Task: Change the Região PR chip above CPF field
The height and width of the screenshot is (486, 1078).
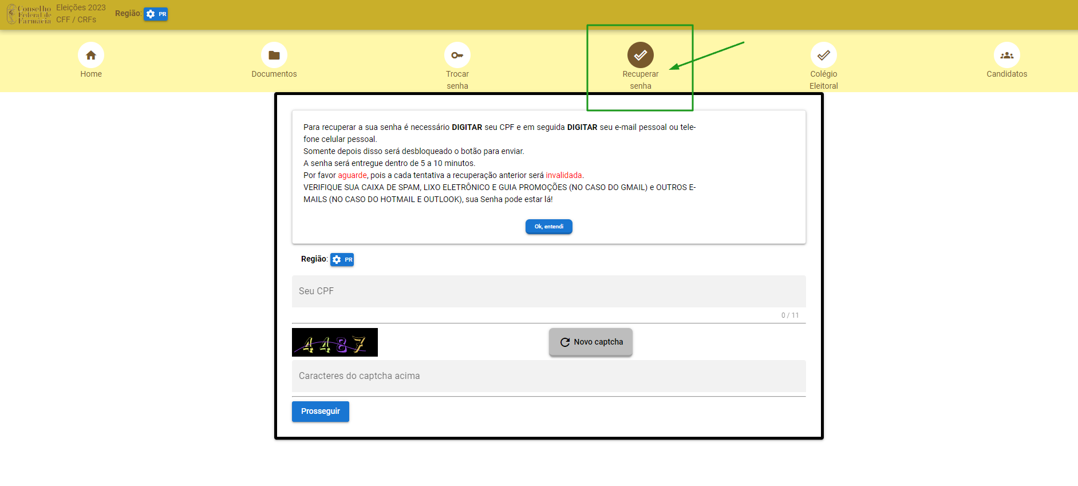Action: coord(342,260)
